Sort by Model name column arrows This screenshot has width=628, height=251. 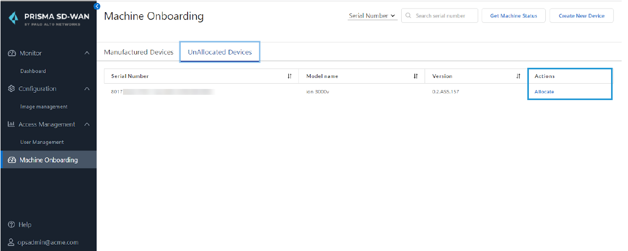coord(415,76)
